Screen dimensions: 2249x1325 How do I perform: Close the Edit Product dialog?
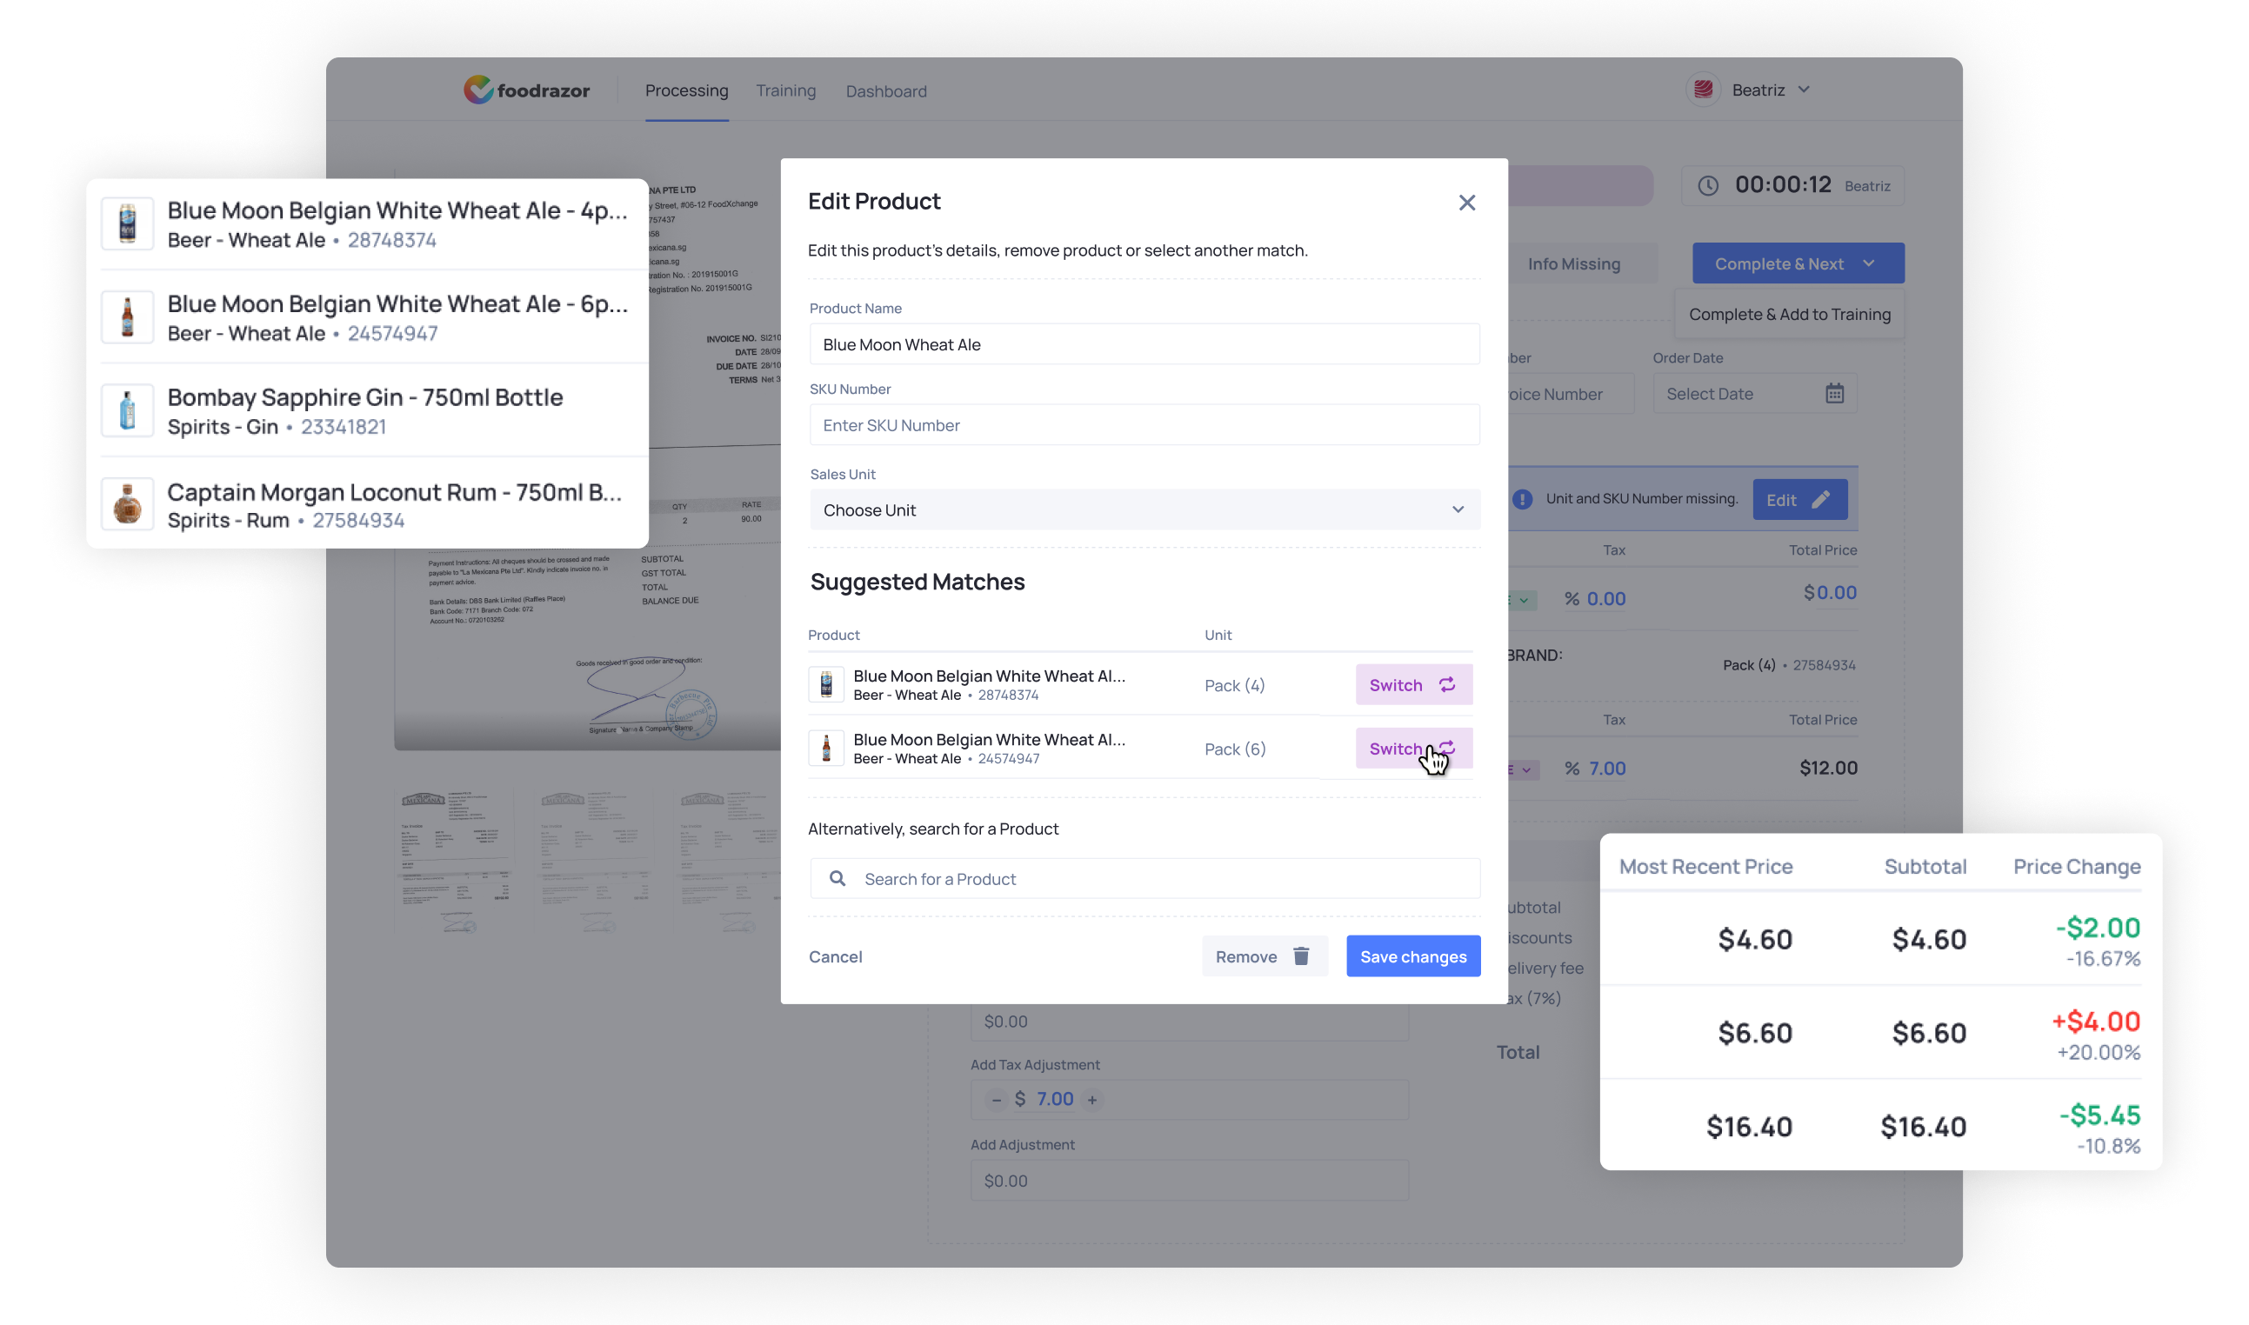pos(1465,203)
